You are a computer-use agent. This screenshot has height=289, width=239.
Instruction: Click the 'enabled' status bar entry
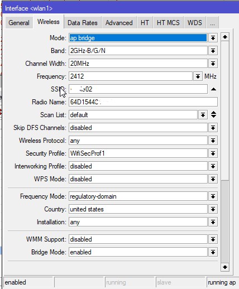[28, 282]
